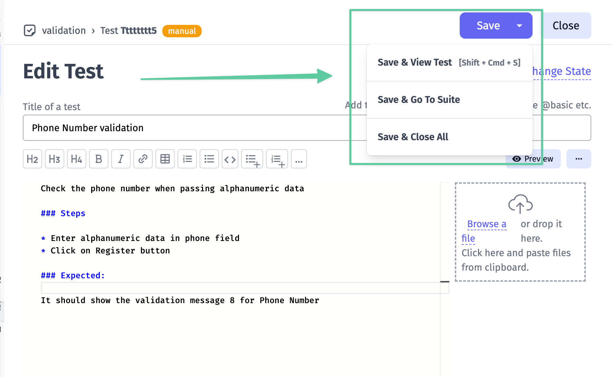Screen dimensions: 612x377
Task: Choose Save & Go To Suite
Action: point(449,100)
